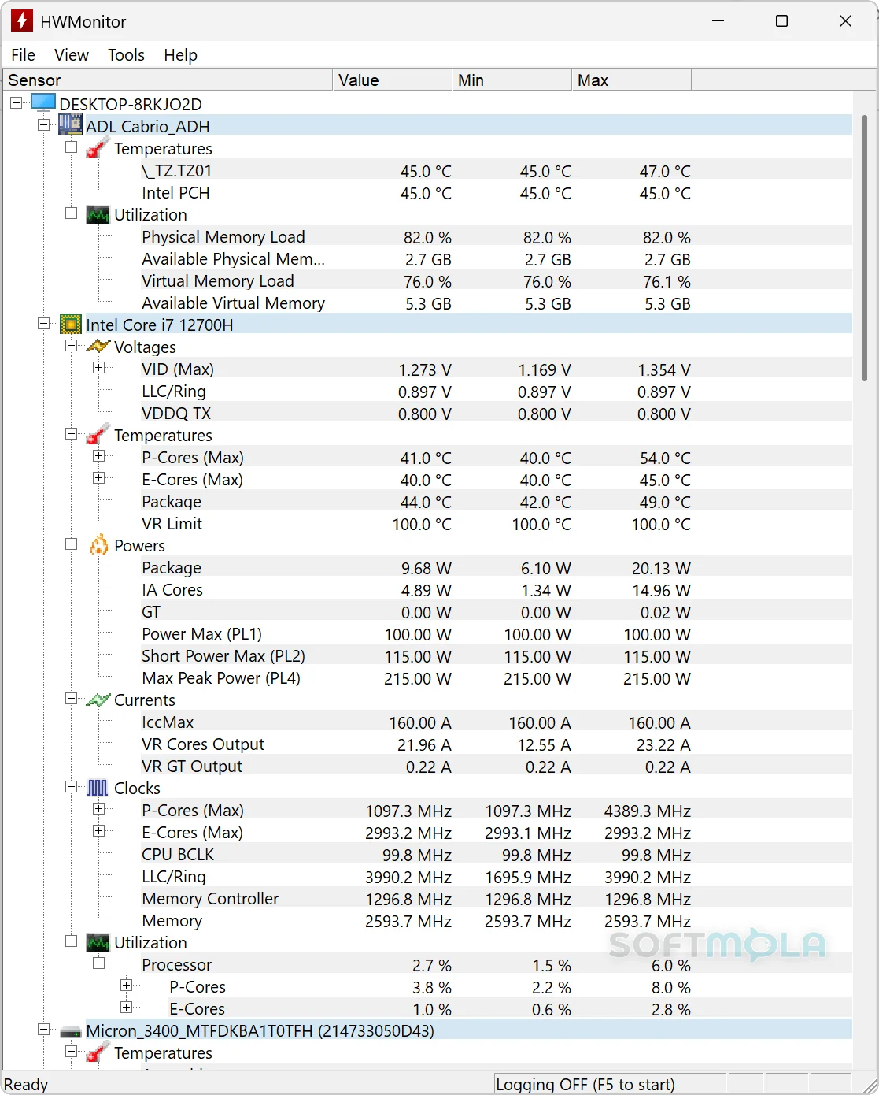Click the ADL Cabrio_ADH motherboard icon
The height and width of the screenshot is (1095, 879).
(71, 125)
